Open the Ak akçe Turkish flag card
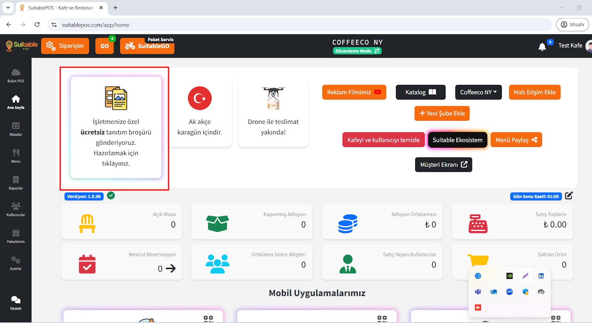 point(200,112)
